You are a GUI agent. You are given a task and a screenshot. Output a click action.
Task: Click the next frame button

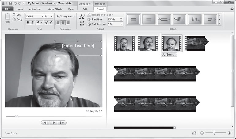click(x=62, y=123)
